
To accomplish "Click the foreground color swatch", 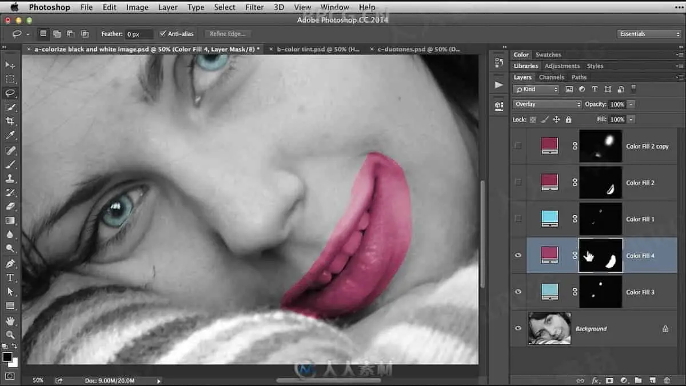I will [x=7, y=357].
